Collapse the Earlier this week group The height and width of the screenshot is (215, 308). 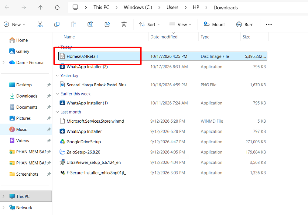pos(57,94)
